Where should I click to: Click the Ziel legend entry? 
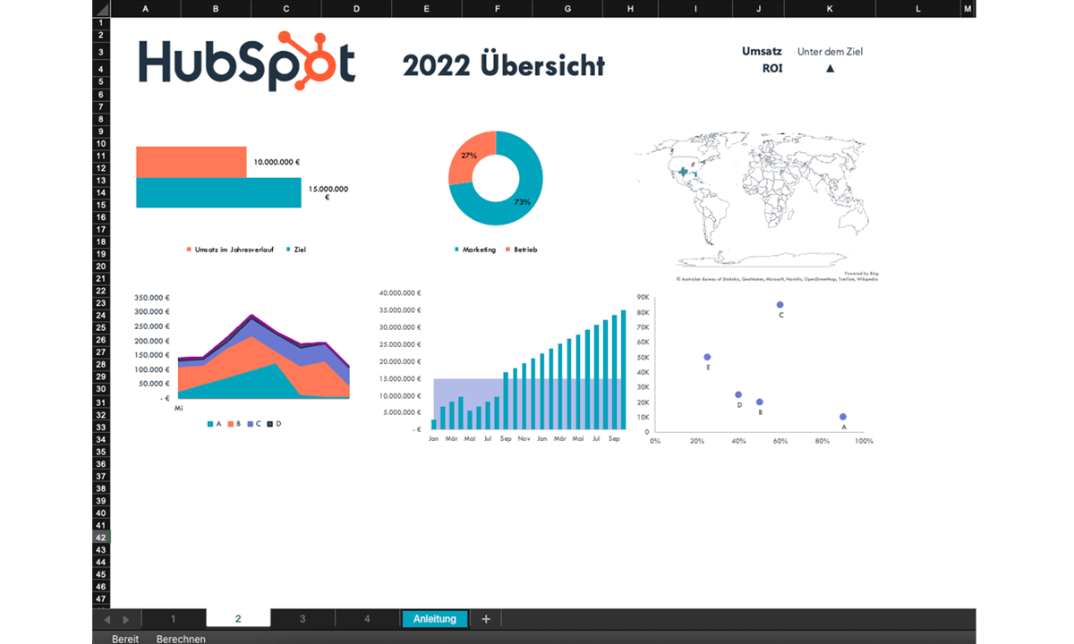pyautogui.click(x=297, y=250)
